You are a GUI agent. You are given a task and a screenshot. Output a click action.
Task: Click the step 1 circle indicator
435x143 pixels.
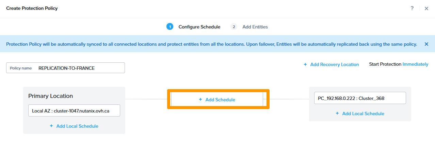pos(170,27)
